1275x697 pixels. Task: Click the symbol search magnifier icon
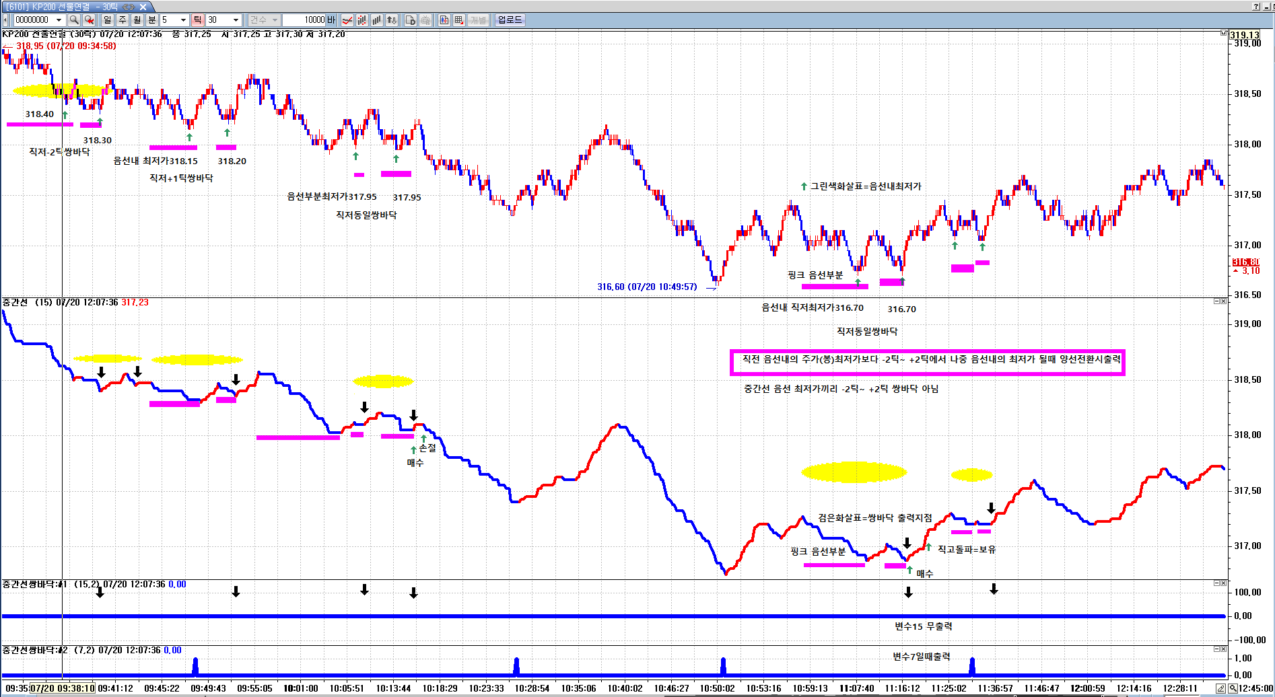tap(74, 20)
